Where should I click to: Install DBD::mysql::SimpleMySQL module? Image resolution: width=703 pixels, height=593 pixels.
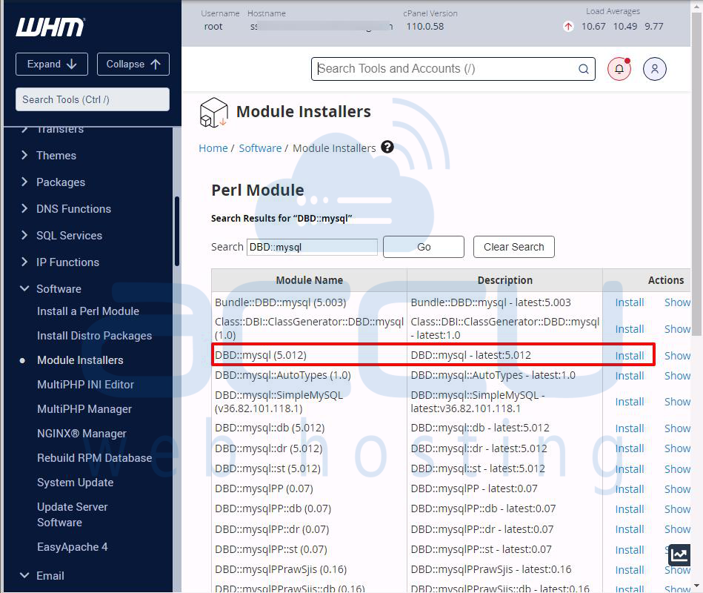click(x=630, y=402)
